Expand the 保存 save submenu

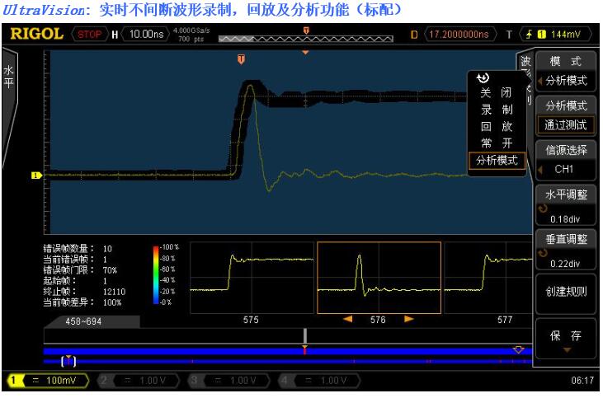click(565, 339)
